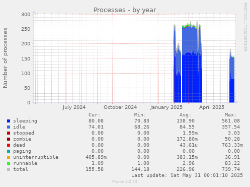Click sleeping average value 138.90
Screen dimensions: 250x187
(x=186, y=121)
